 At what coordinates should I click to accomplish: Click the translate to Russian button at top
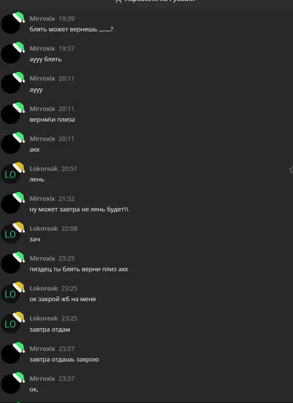154,1
